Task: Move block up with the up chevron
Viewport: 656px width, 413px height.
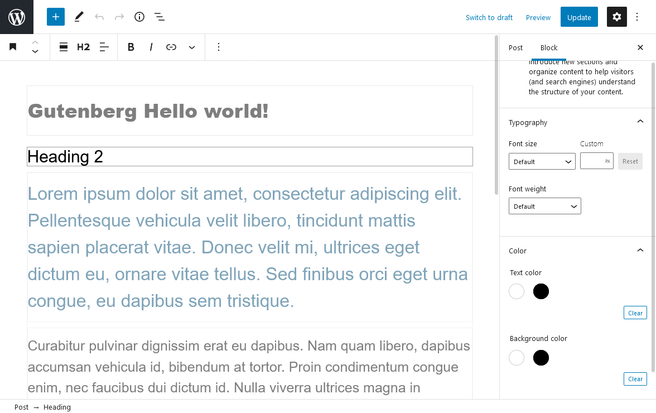Action: point(35,42)
